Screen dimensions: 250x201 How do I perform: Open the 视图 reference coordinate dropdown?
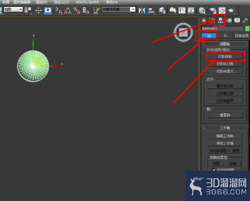[13, 9]
